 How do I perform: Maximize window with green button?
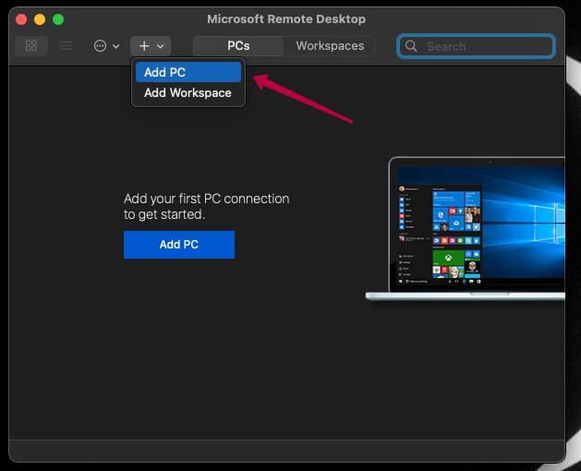coord(58,19)
